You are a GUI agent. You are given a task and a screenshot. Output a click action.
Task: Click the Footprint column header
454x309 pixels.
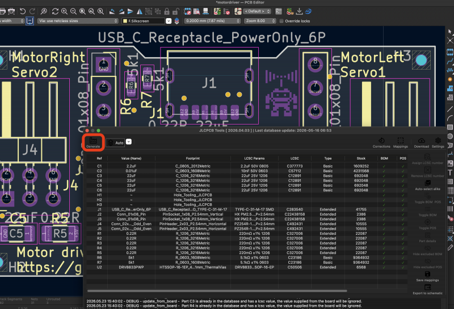[193, 158]
